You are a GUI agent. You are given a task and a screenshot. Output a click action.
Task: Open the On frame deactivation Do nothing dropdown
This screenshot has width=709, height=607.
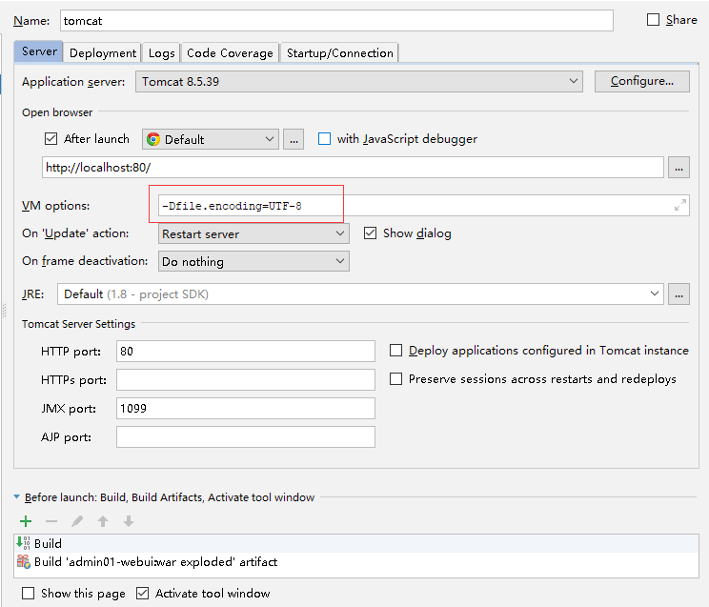(x=253, y=261)
